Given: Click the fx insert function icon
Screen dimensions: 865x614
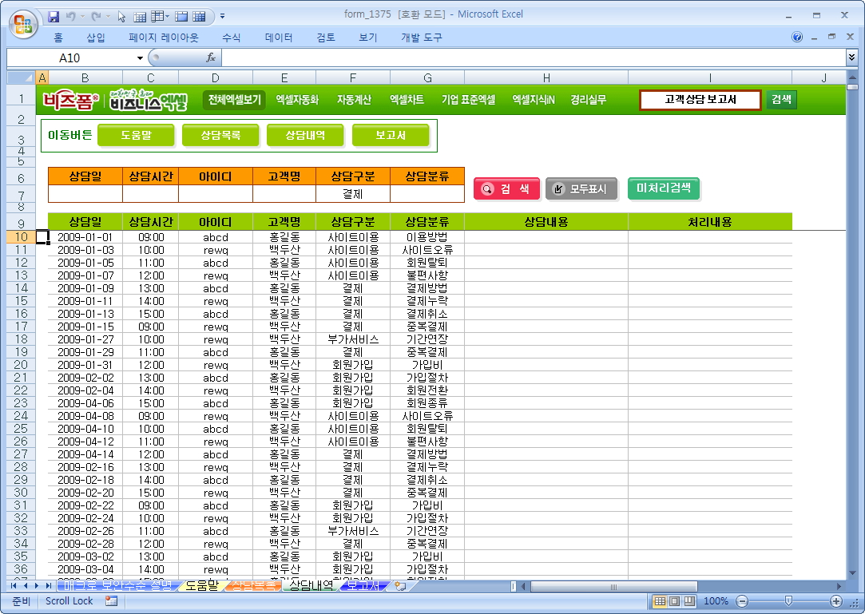Looking at the screenshot, I should [x=211, y=57].
